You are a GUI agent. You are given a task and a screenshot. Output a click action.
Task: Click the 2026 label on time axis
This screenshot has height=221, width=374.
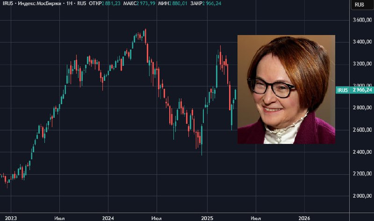click(x=304, y=218)
